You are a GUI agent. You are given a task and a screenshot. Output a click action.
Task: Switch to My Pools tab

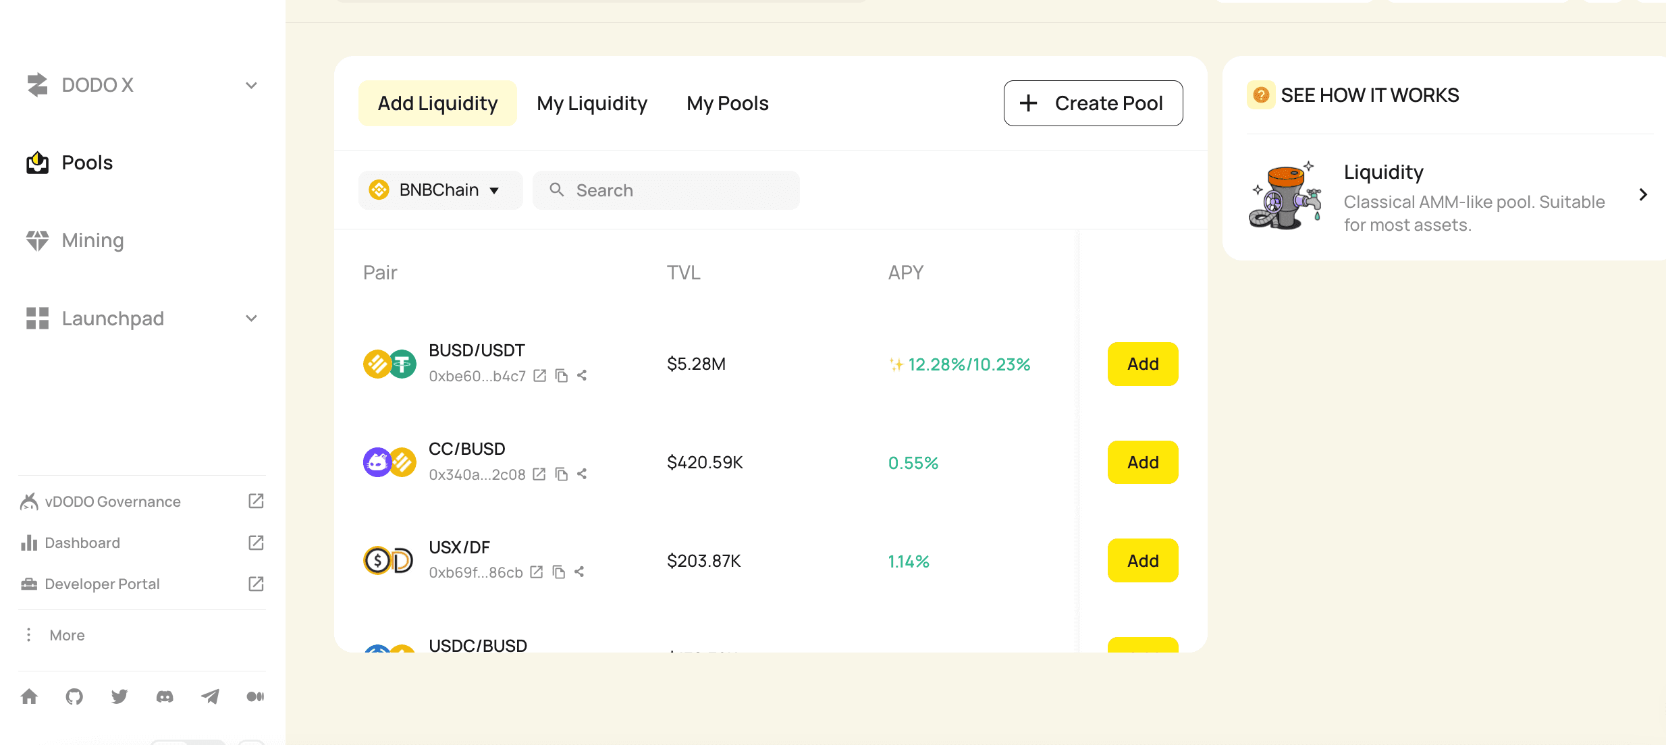click(727, 103)
